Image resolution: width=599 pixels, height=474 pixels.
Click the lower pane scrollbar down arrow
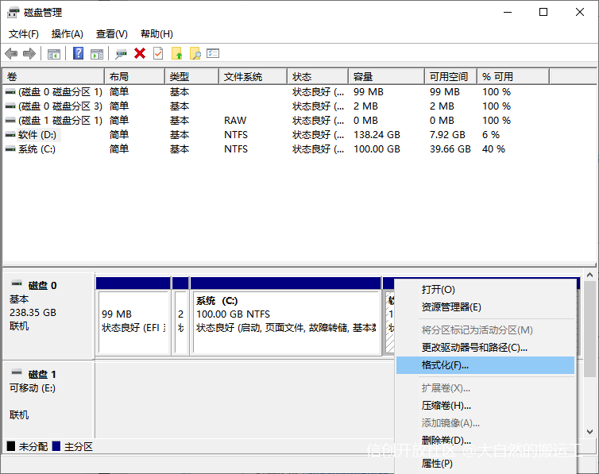click(x=589, y=432)
